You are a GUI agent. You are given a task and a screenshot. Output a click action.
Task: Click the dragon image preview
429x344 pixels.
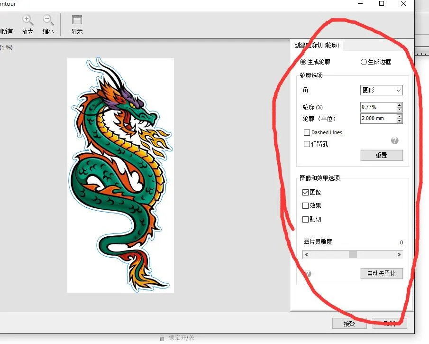[x=121, y=175]
